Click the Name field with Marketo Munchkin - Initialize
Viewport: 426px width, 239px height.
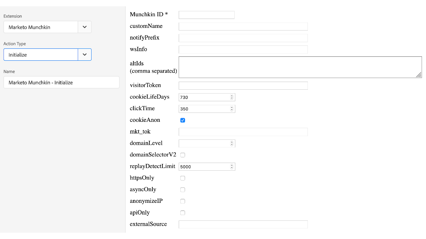click(x=61, y=82)
